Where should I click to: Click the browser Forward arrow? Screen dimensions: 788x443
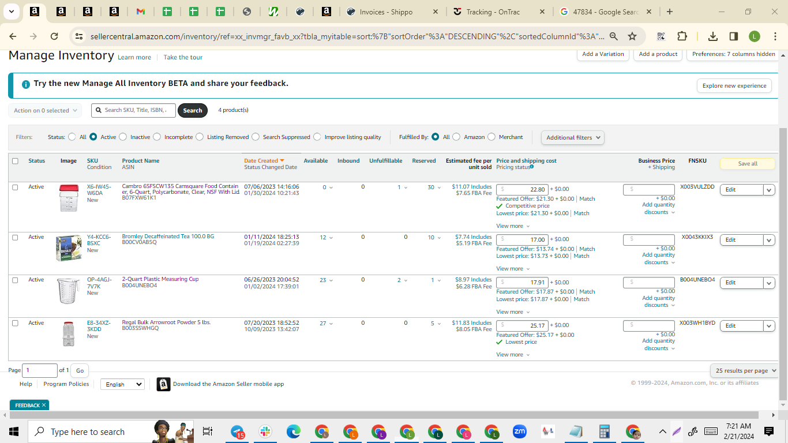click(x=33, y=36)
